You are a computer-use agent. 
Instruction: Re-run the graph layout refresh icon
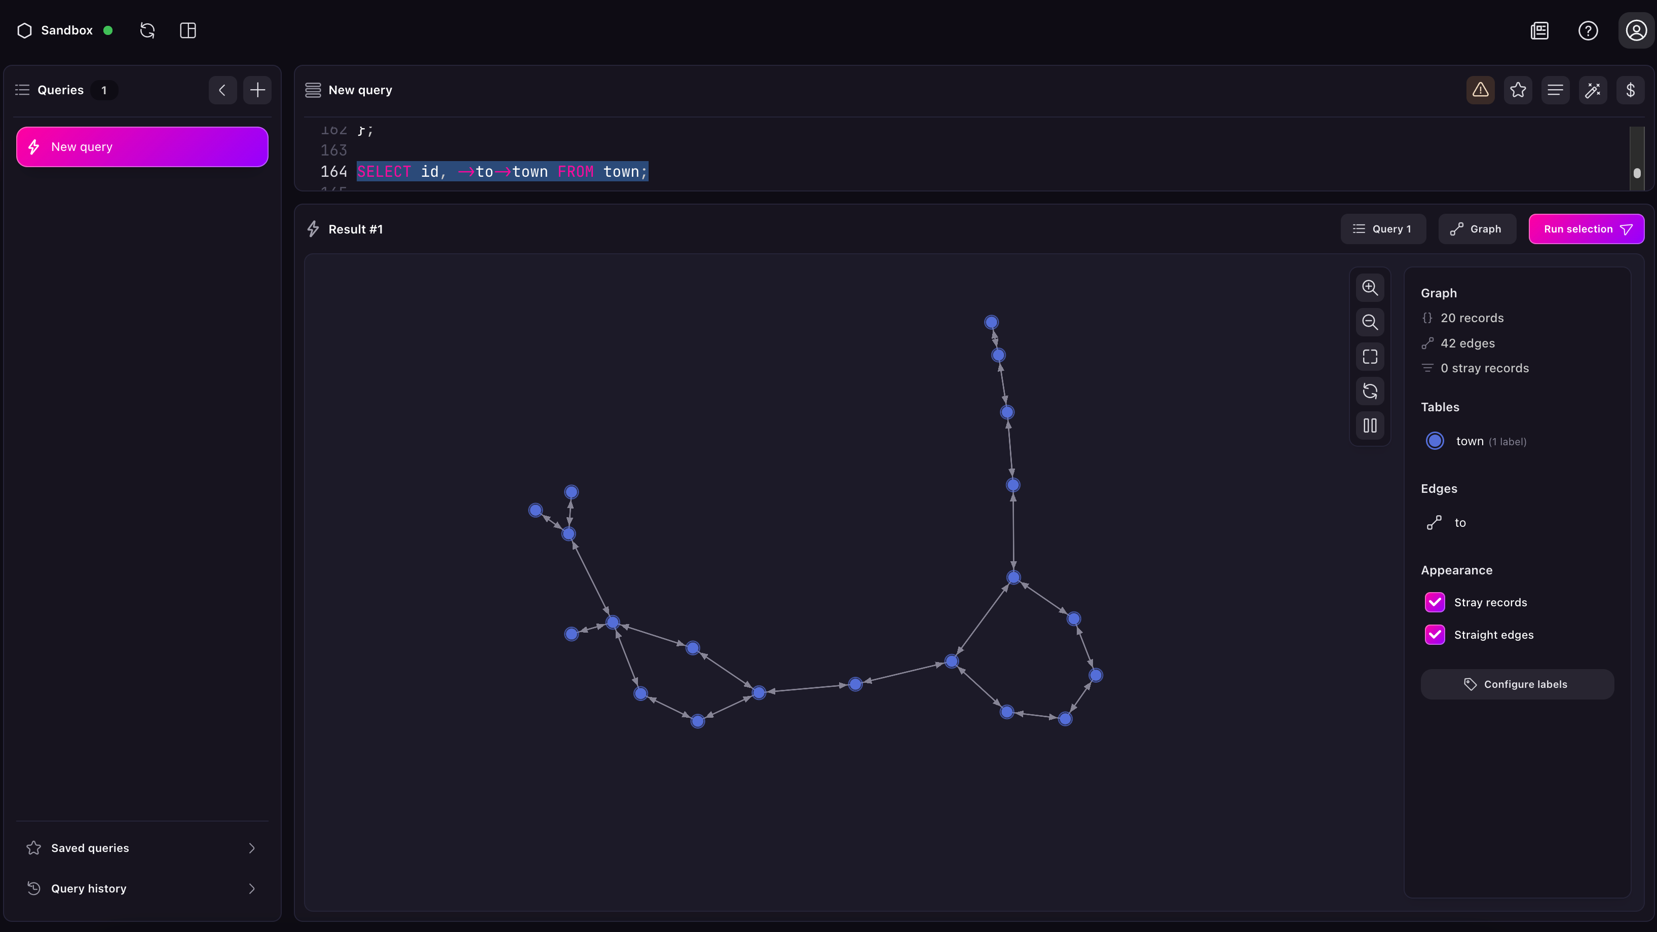point(1370,391)
